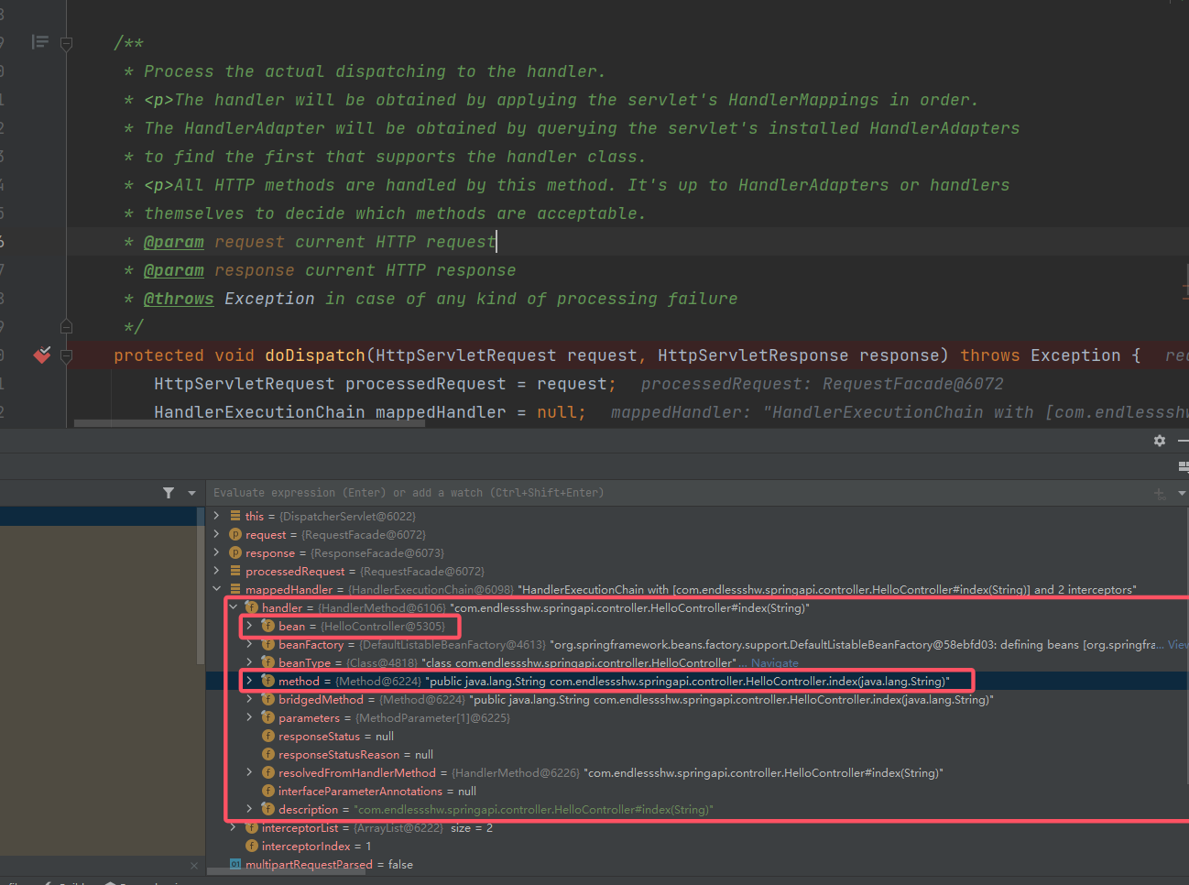
Task: Toggle rendered view of the doc comment
Action: tap(40, 41)
